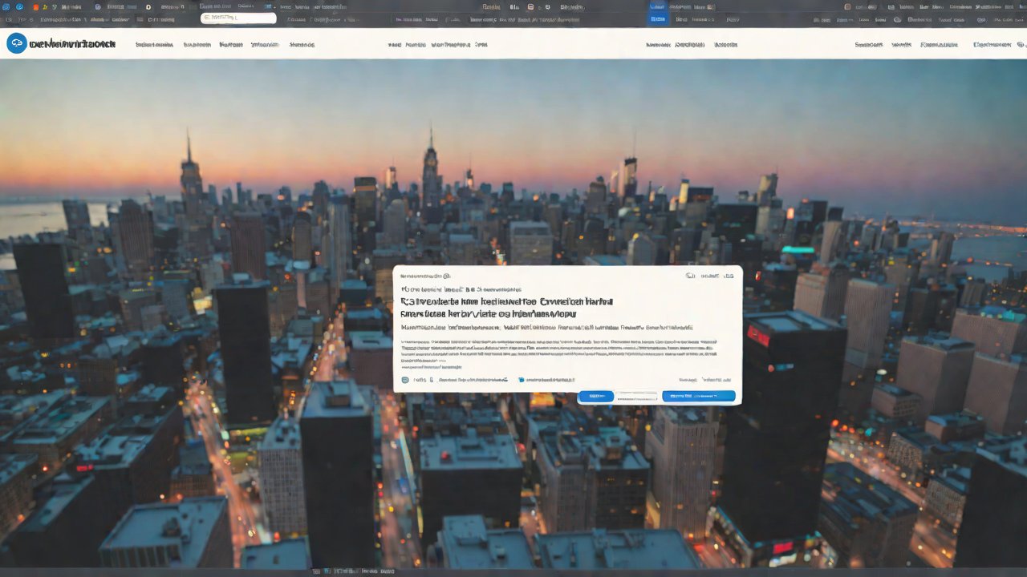Click the link text next to the dialog's blue footer icon
The height and width of the screenshot is (577, 1027).
[550, 380]
